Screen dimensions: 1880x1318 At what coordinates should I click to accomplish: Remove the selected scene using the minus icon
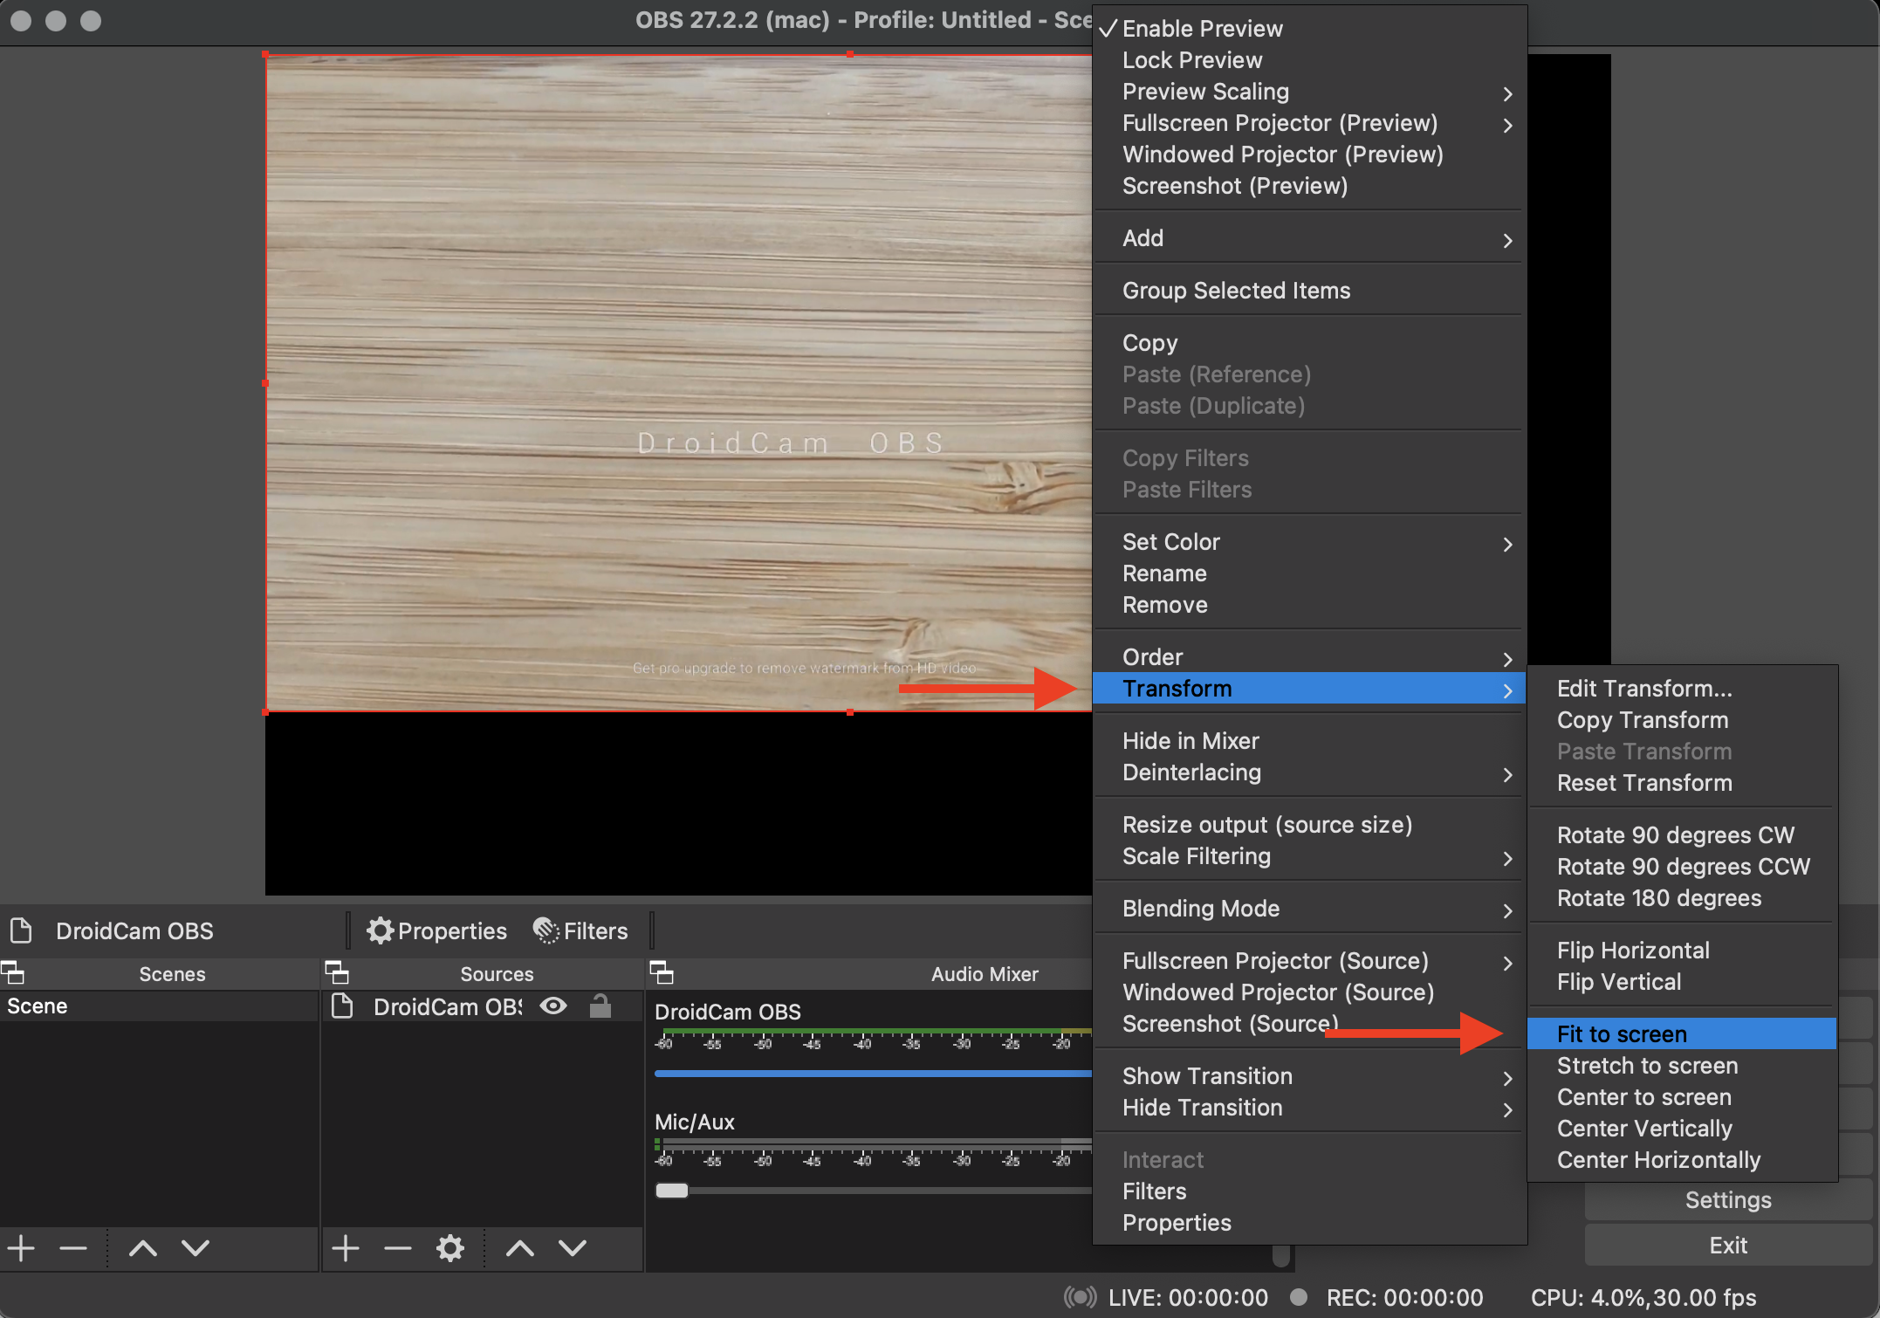(x=73, y=1247)
